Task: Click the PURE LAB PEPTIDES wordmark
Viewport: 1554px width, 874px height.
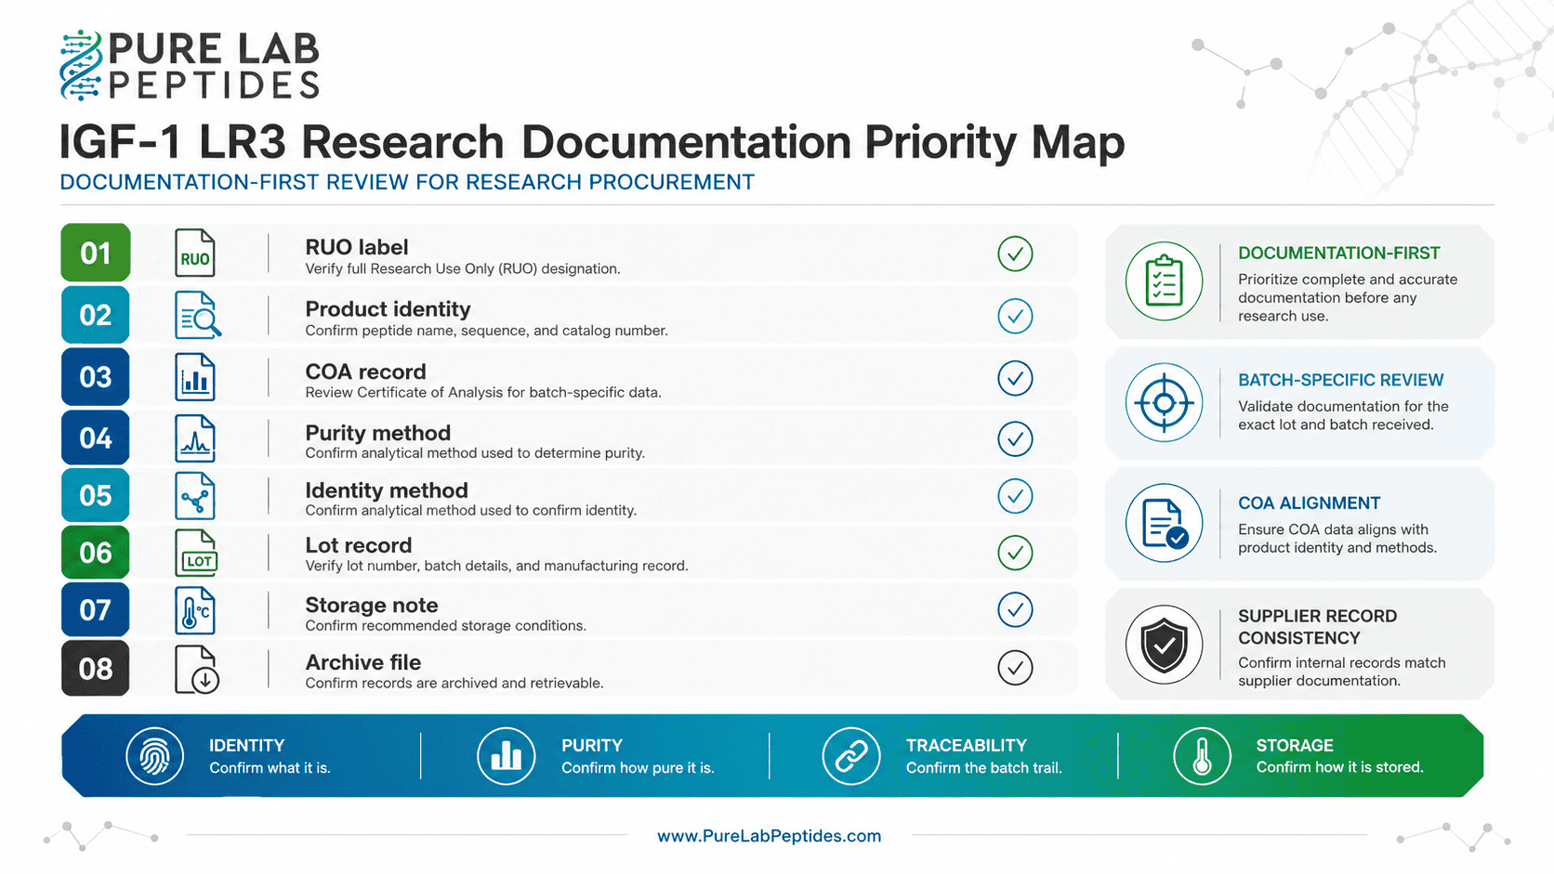Action: (214, 65)
